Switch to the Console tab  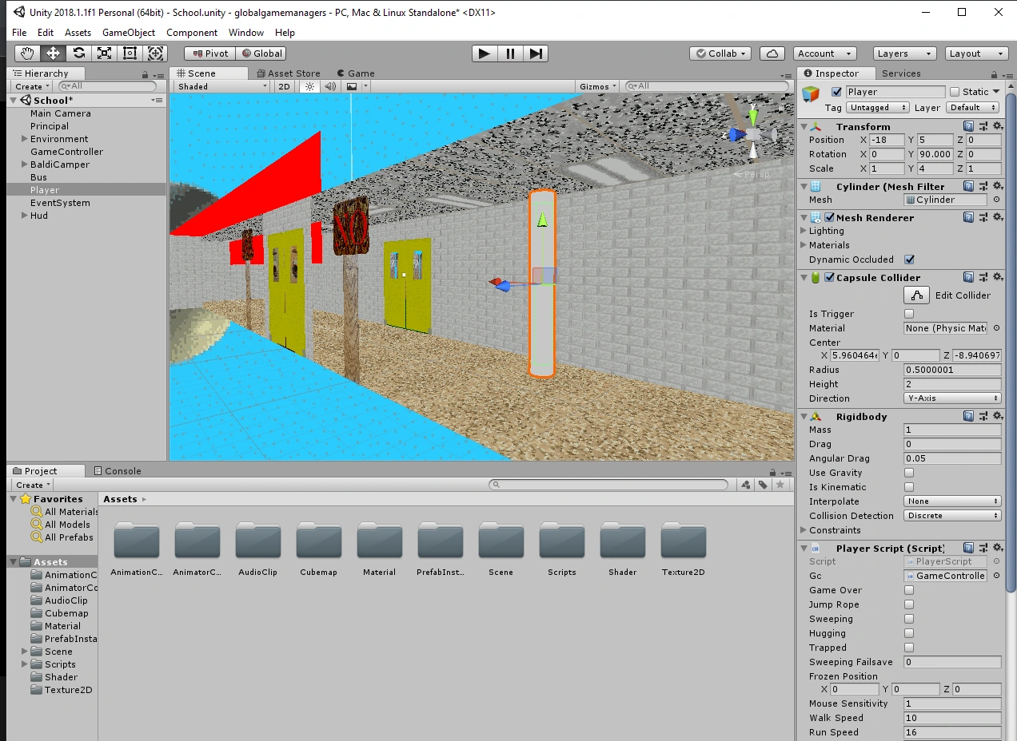click(122, 470)
